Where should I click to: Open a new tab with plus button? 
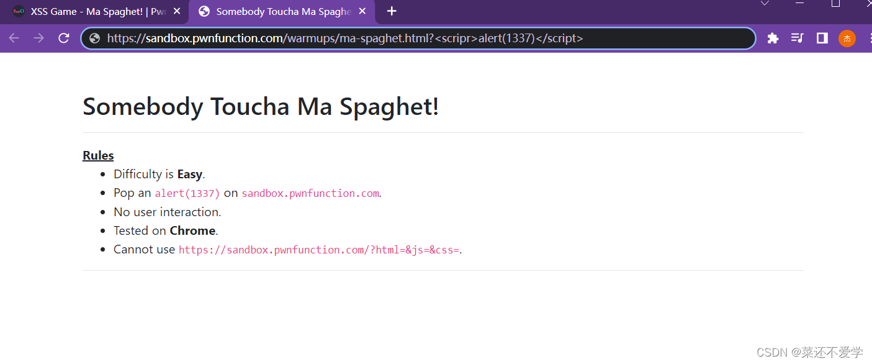pos(392,11)
